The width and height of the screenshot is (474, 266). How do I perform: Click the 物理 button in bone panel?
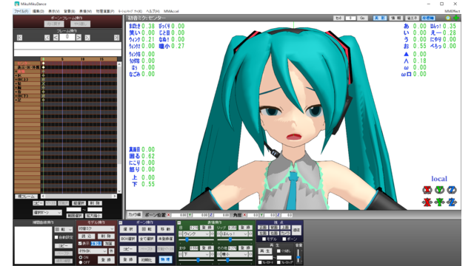click(x=165, y=259)
